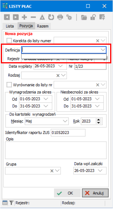Refresh list with circular arrow icon
113x209 pixels.
point(51,17)
